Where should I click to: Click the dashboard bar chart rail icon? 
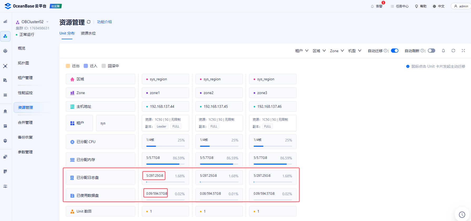pos(5,22)
